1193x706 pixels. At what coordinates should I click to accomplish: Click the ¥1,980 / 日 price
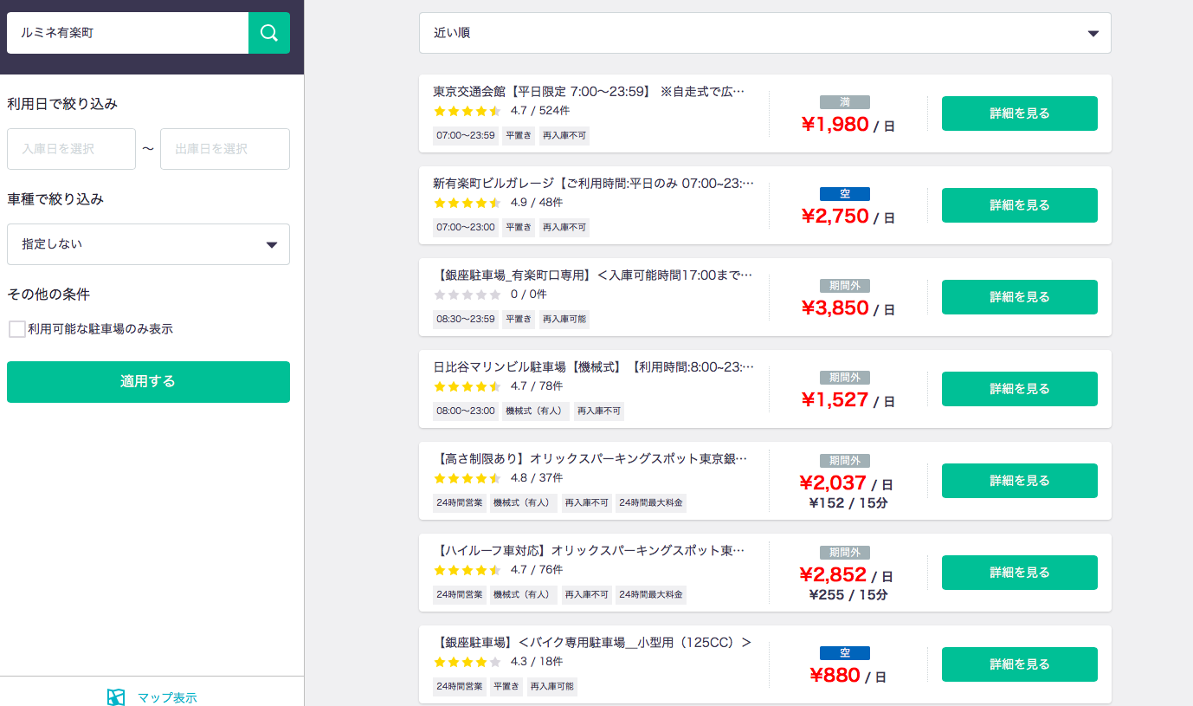tap(848, 125)
